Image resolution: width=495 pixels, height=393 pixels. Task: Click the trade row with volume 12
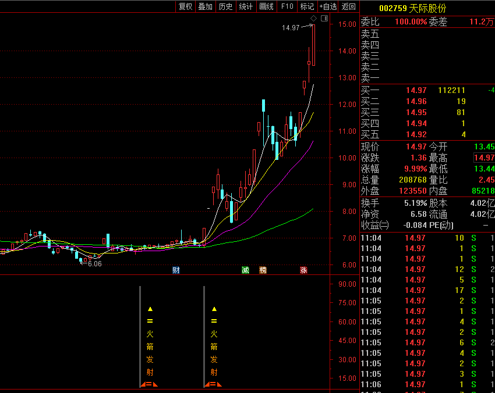pos(427,269)
